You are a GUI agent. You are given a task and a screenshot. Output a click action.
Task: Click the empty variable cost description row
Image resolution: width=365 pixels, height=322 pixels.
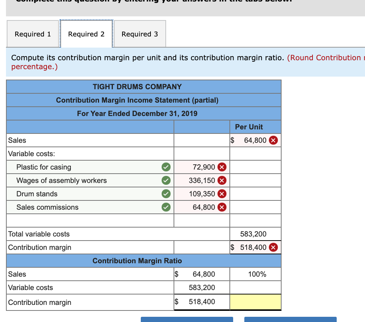[89, 220]
